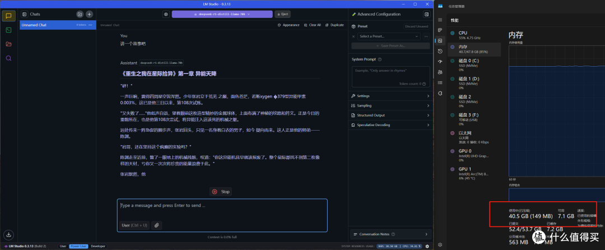Open Task Manager Startup apps icon

coord(440,62)
